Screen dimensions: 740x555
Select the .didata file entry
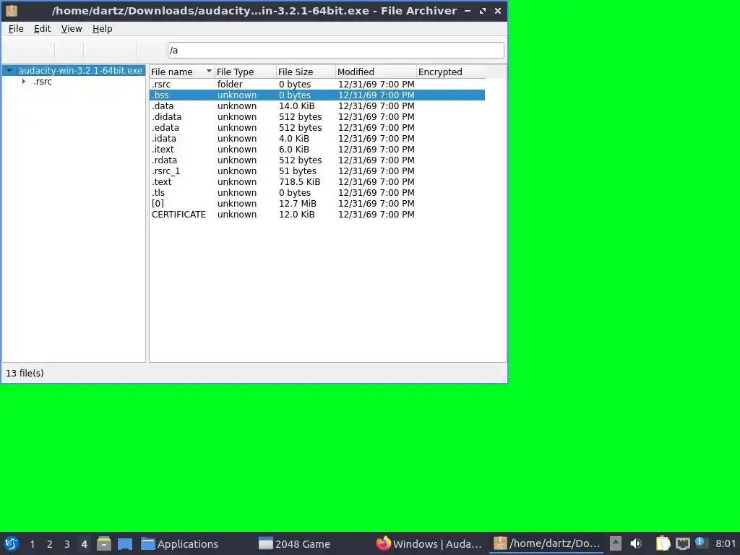point(317,116)
